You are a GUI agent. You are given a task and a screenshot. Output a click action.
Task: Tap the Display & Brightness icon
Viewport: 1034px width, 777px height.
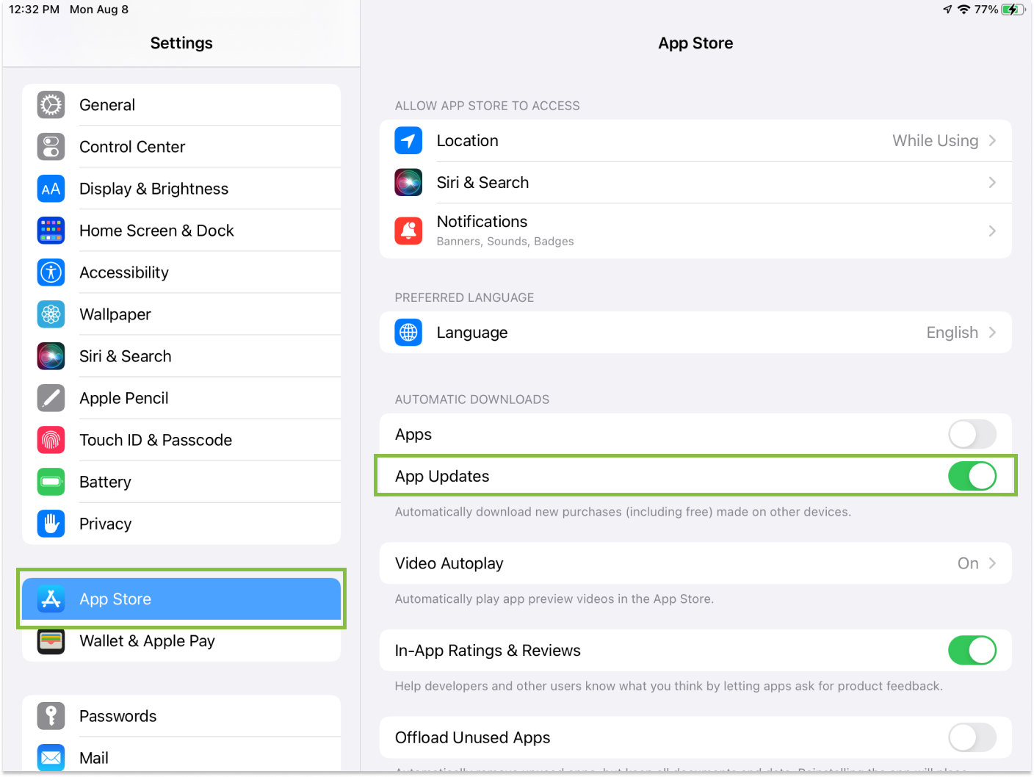click(51, 189)
